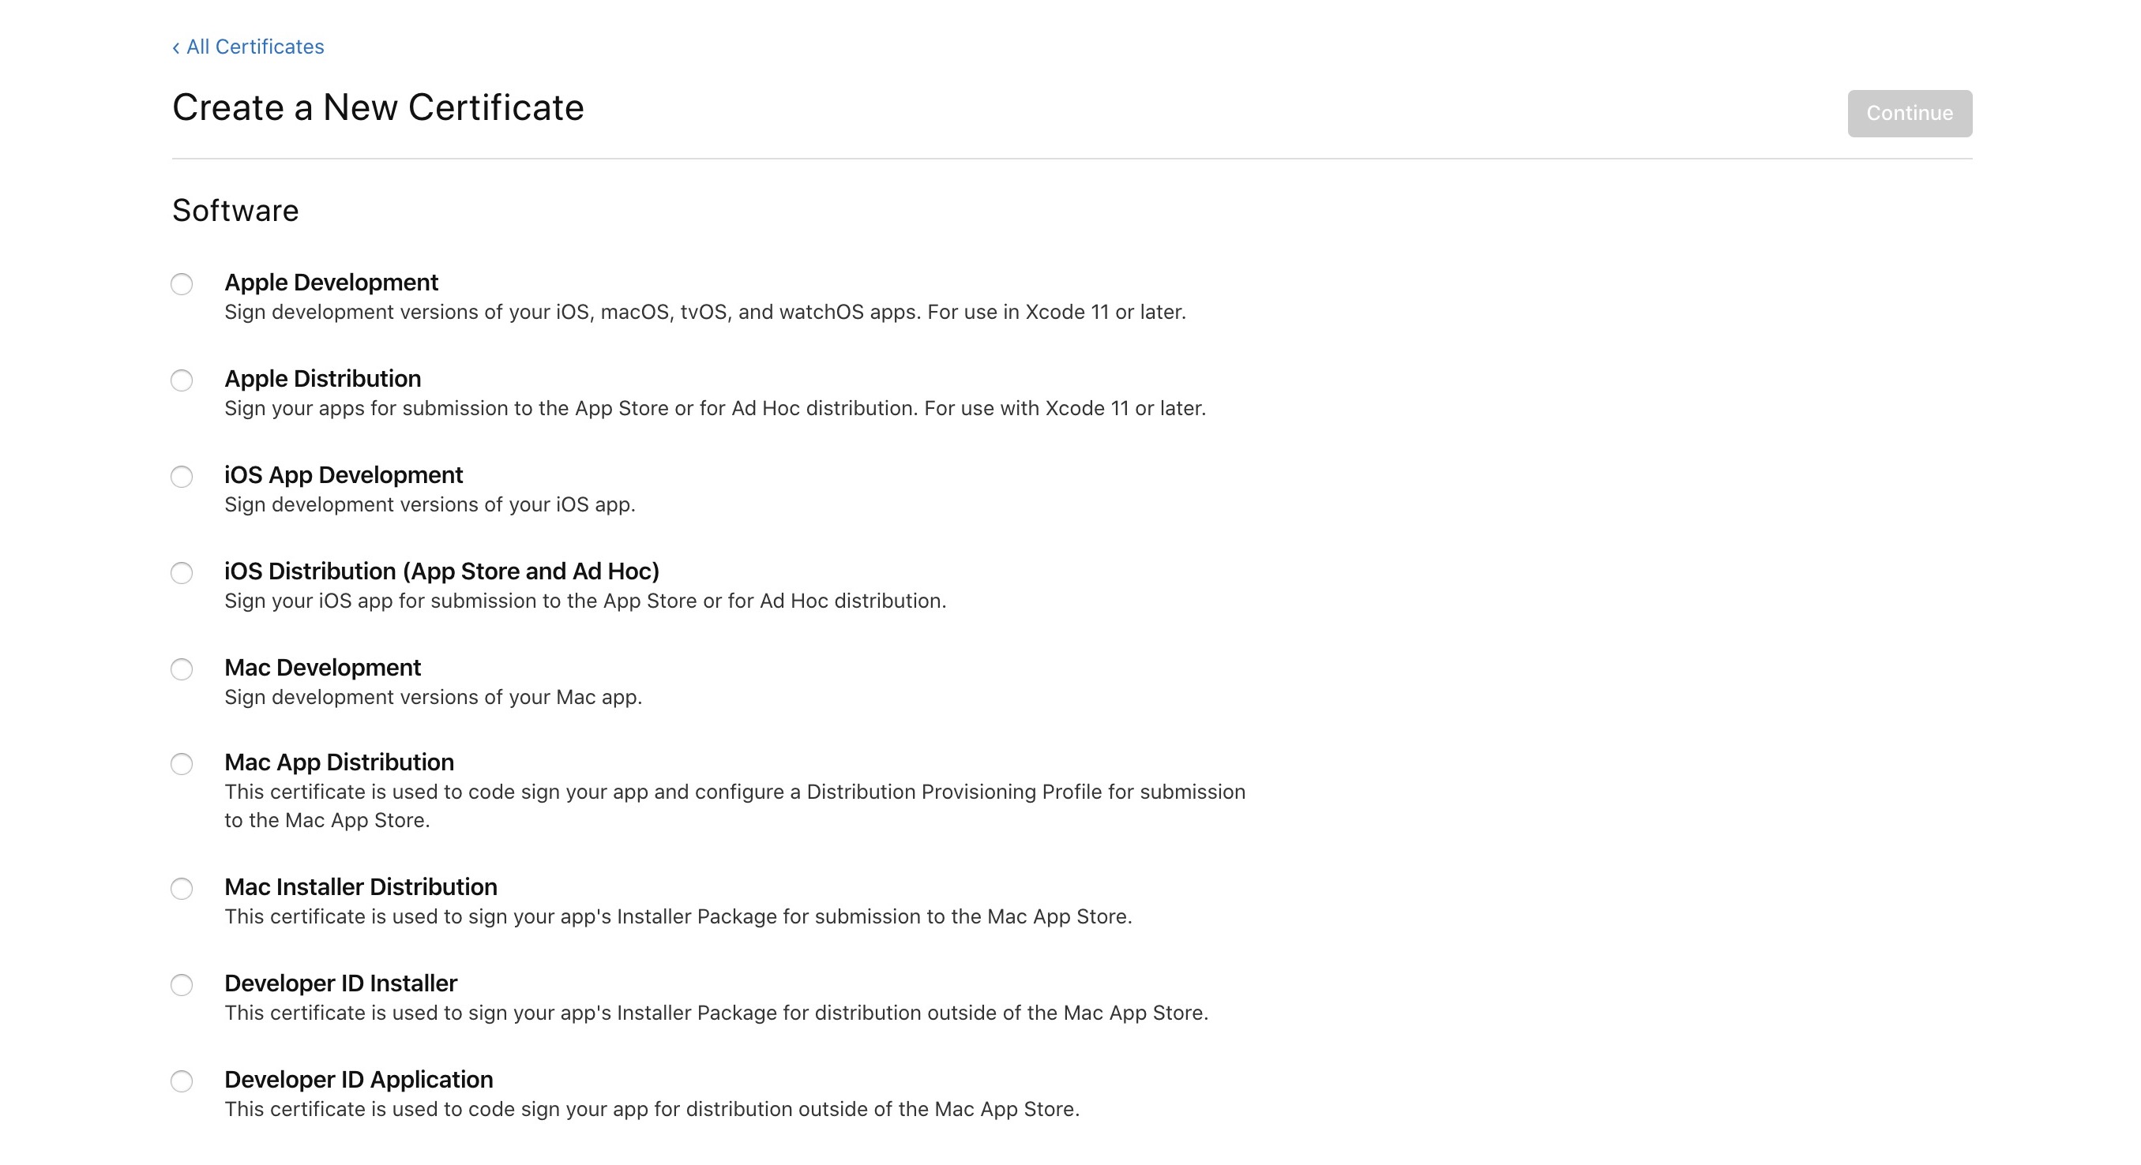2141x1165 pixels.
Task: Choose iOS App Development certificate type
Action: click(182, 477)
